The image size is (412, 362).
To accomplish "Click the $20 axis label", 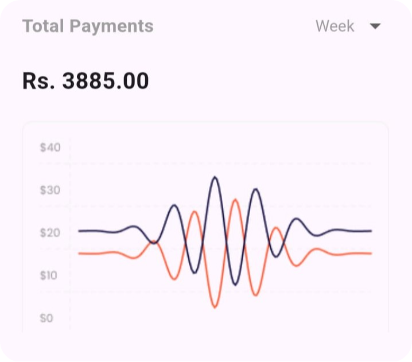I will [x=50, y=233].
